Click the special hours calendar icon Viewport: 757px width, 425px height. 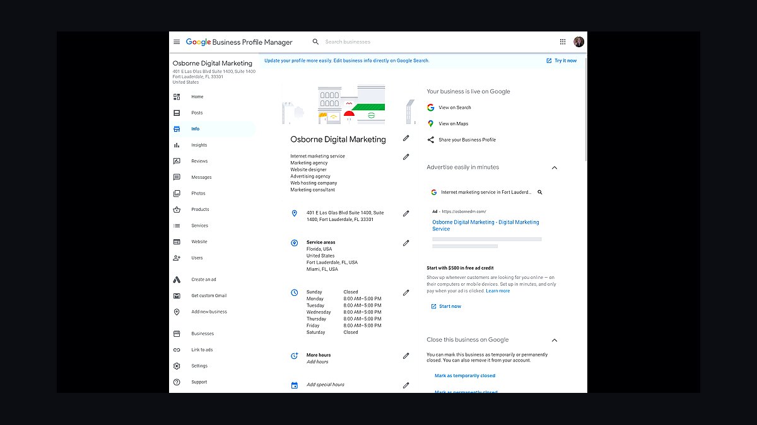click(294, 385)
